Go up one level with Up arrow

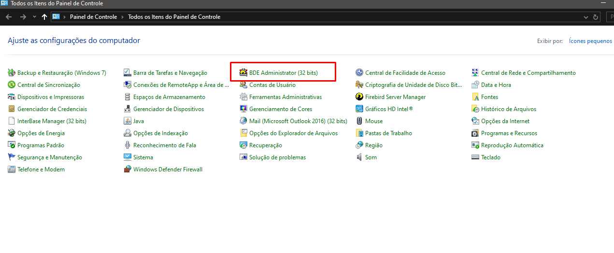coord(44,17)
